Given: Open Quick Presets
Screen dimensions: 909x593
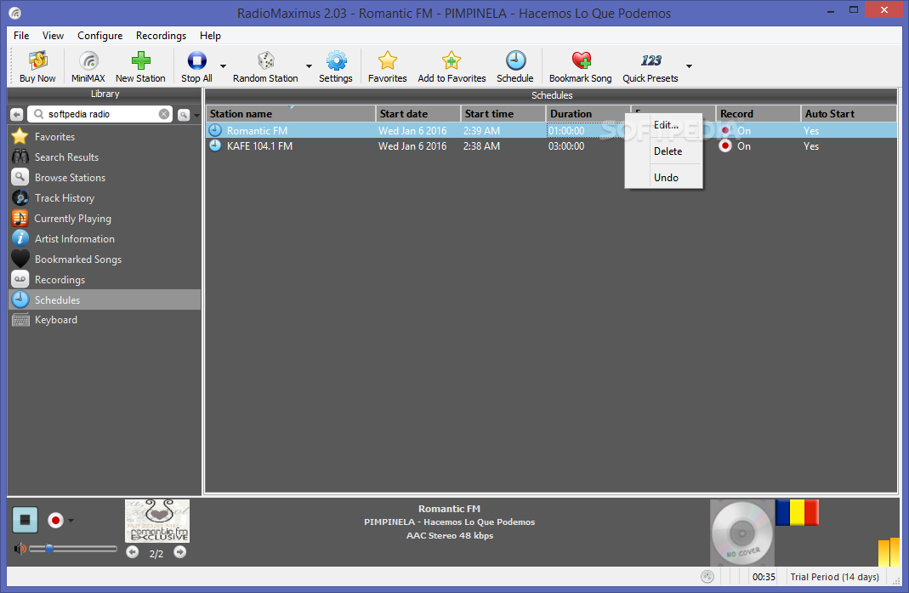Looking at the screenshot, I should pyautogui.click(x=651, y=66).
